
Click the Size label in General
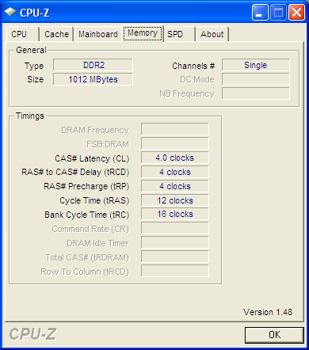click(35, 79)
